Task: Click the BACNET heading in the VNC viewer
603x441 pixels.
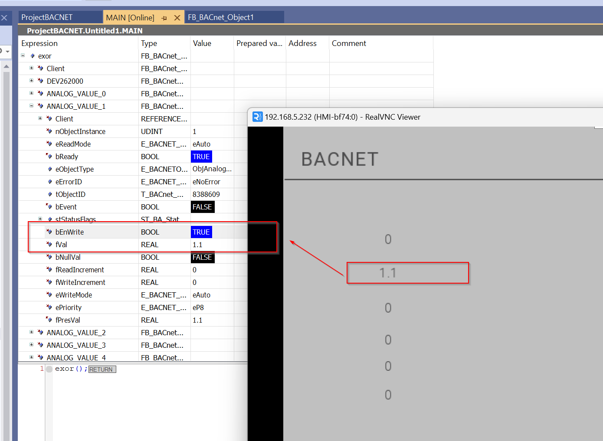Action: tap(340, 159)
